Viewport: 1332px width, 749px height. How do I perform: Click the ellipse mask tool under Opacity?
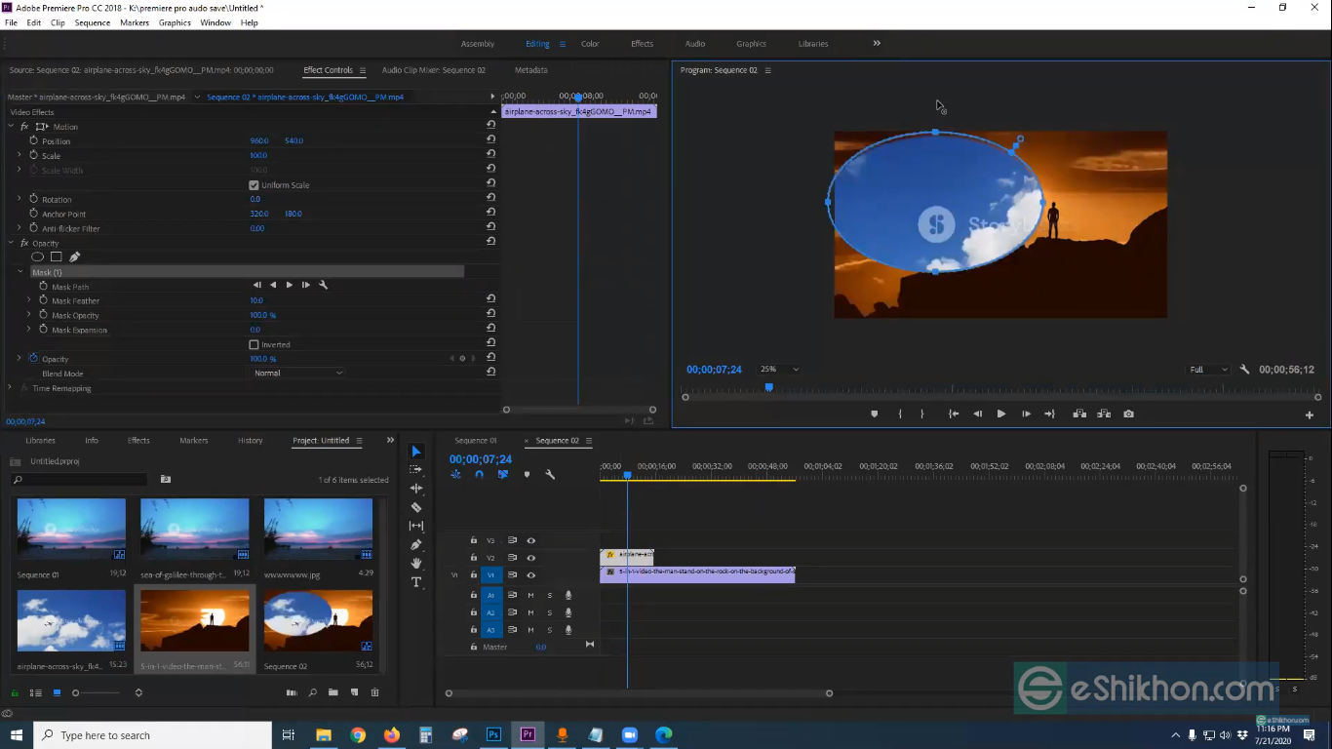coord(37,257)
